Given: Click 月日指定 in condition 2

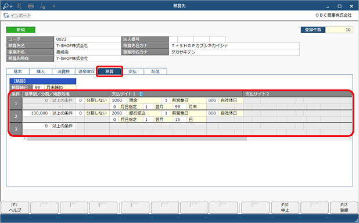Looking at the screenshot, I should coord(131,120).
